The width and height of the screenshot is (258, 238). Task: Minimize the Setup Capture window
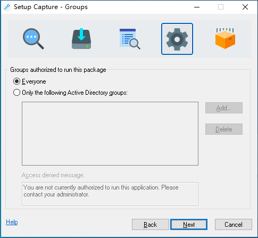pos(197,7)
